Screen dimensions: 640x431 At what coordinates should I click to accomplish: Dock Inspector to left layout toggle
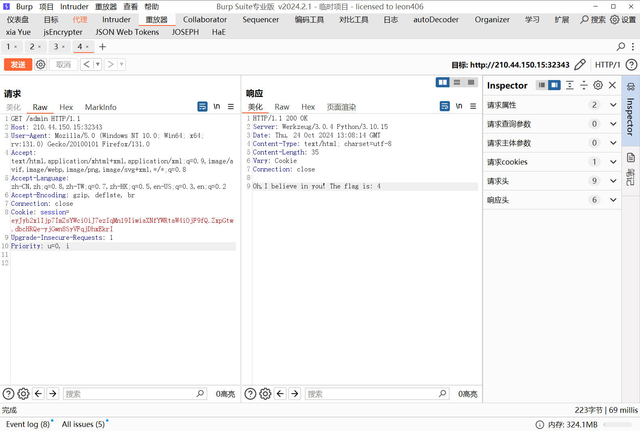(542, 85)
